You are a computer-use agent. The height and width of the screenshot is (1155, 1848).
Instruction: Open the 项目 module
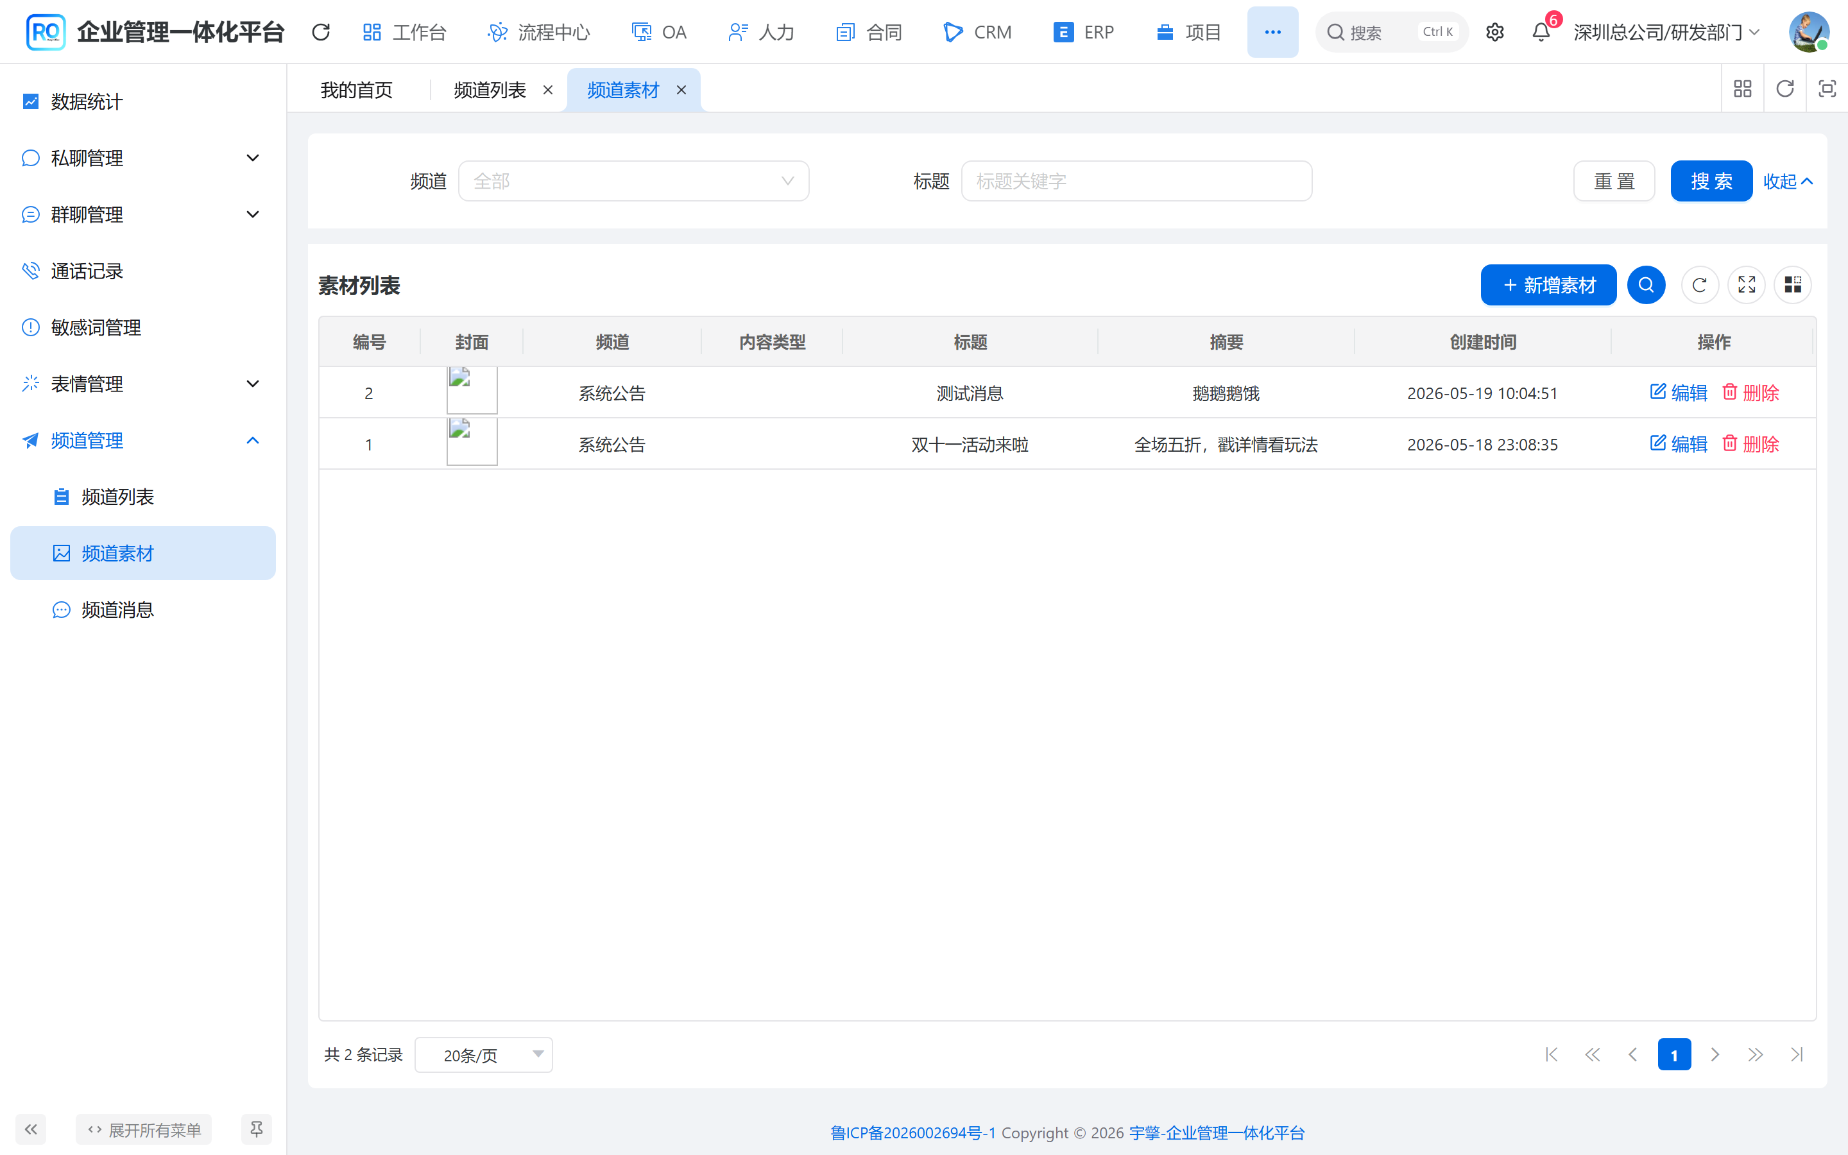point(1188,32)
